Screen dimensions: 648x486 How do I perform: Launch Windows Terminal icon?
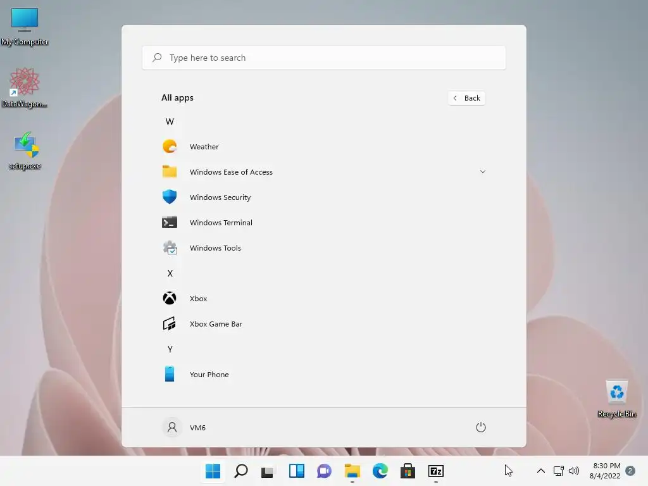click(170, 222)
